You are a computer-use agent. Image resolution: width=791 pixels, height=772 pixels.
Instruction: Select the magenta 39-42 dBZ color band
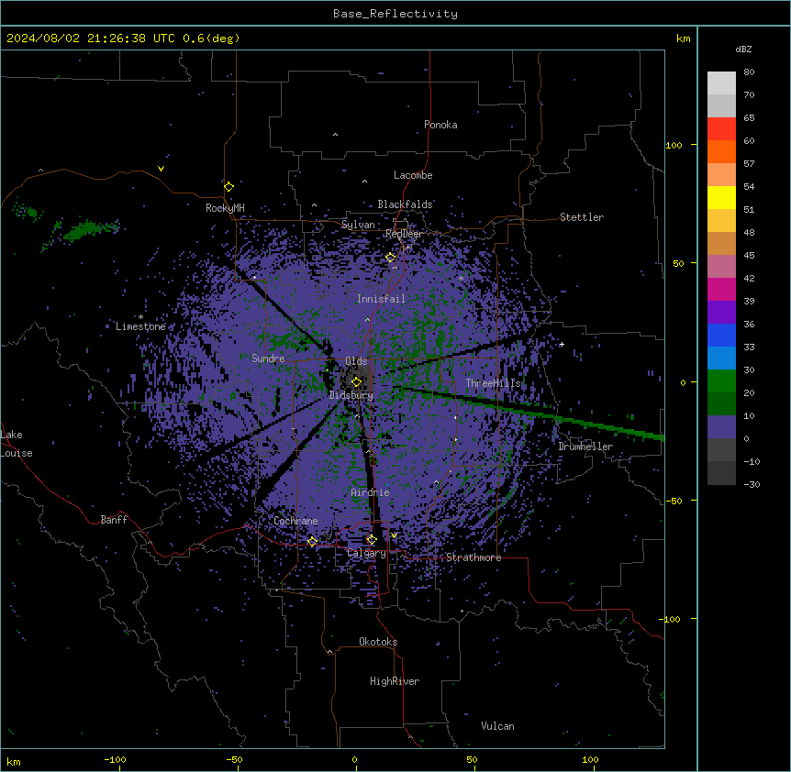[x=721, y=289]
